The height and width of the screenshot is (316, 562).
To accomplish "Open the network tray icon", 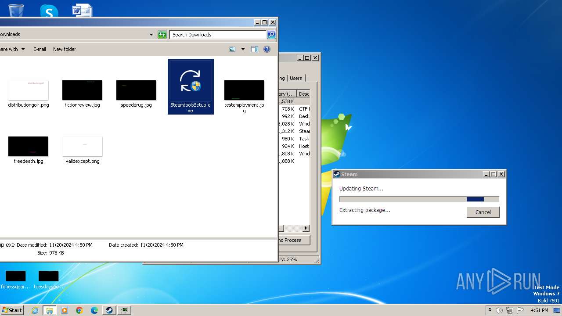I will (x=510, y=310).
